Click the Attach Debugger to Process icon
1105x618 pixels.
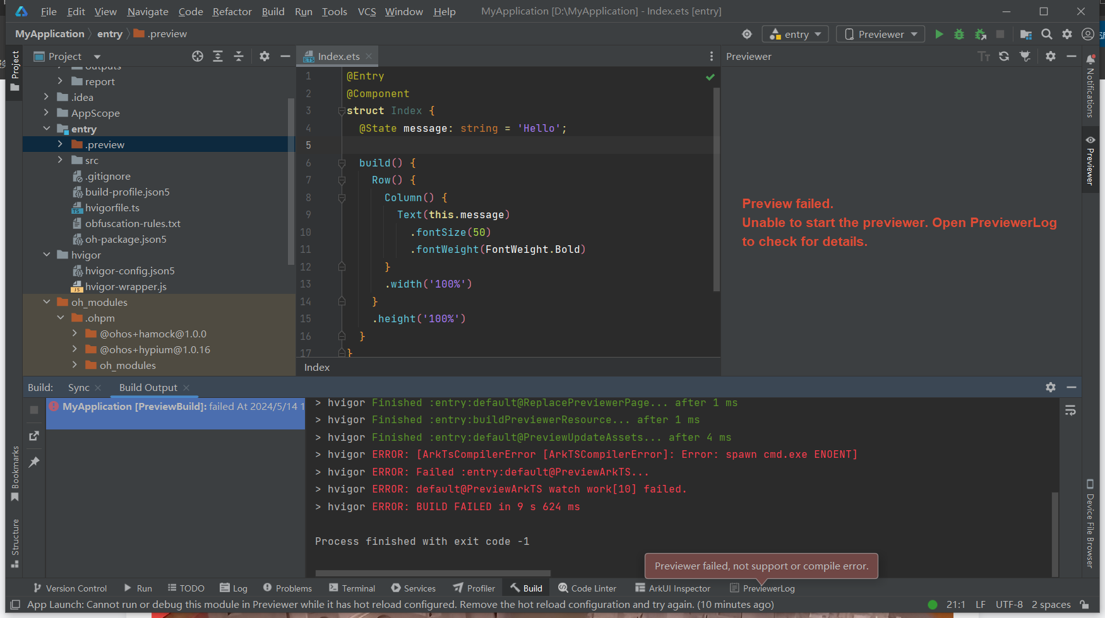[981, 34]
